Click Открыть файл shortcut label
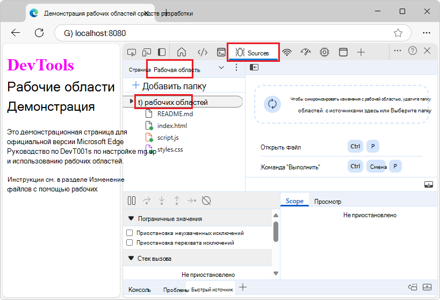 click(x=280, y=147)
